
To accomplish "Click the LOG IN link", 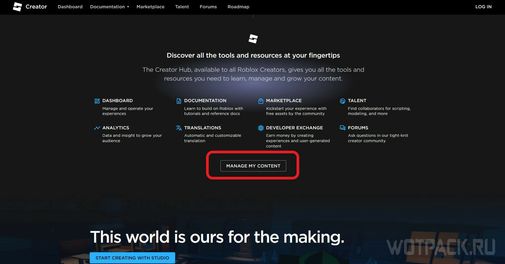I will (x=483, y=7).
